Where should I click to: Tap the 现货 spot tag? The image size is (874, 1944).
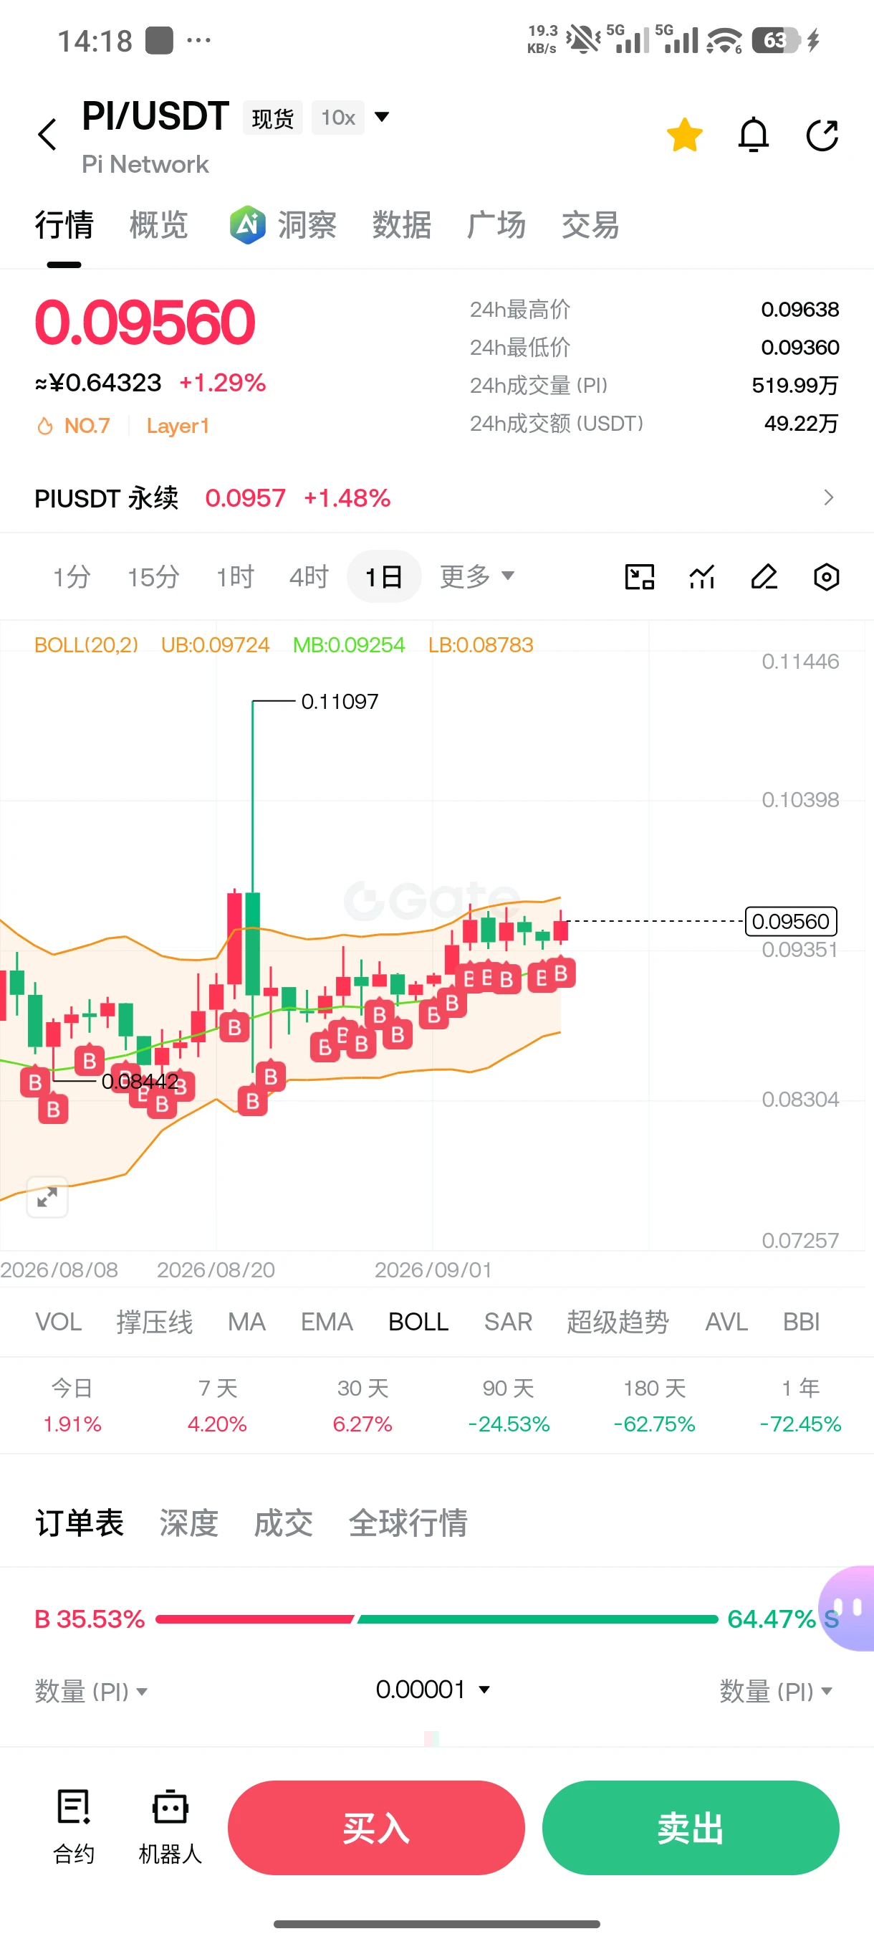[272, 118]
